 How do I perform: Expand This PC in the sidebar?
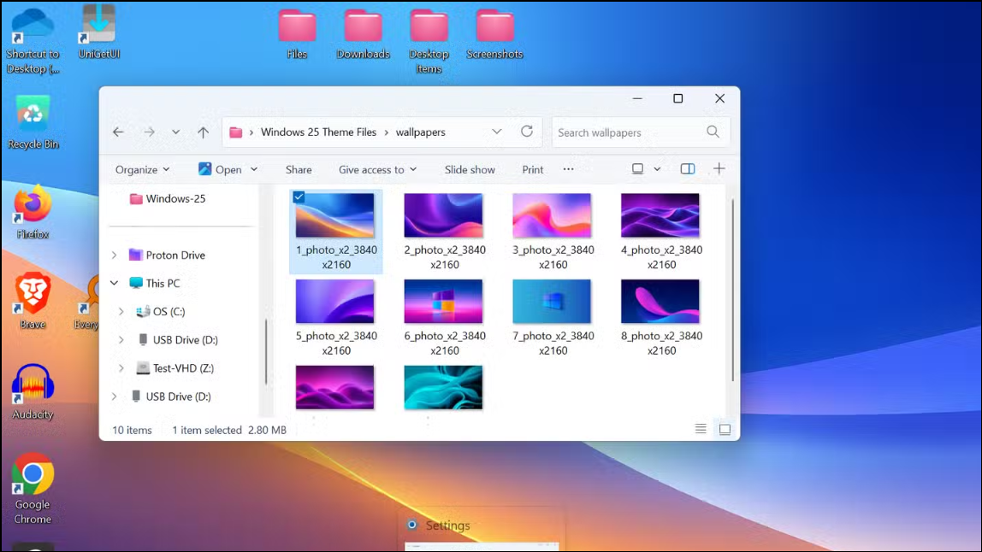pyautogui.click(x=114, y=283)
